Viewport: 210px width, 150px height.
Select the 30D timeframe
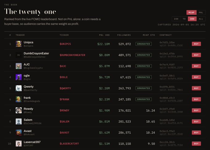192,19
